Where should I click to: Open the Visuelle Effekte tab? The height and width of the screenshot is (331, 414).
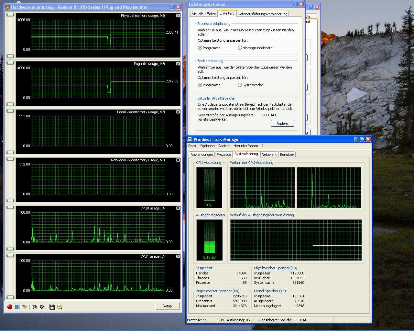coord(204,14)
